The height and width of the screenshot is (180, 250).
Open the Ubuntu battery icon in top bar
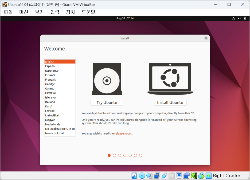pos(245,18)
